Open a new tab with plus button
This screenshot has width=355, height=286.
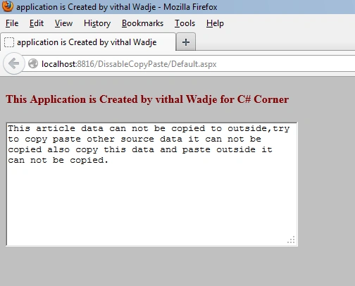(x=186, y=42)
